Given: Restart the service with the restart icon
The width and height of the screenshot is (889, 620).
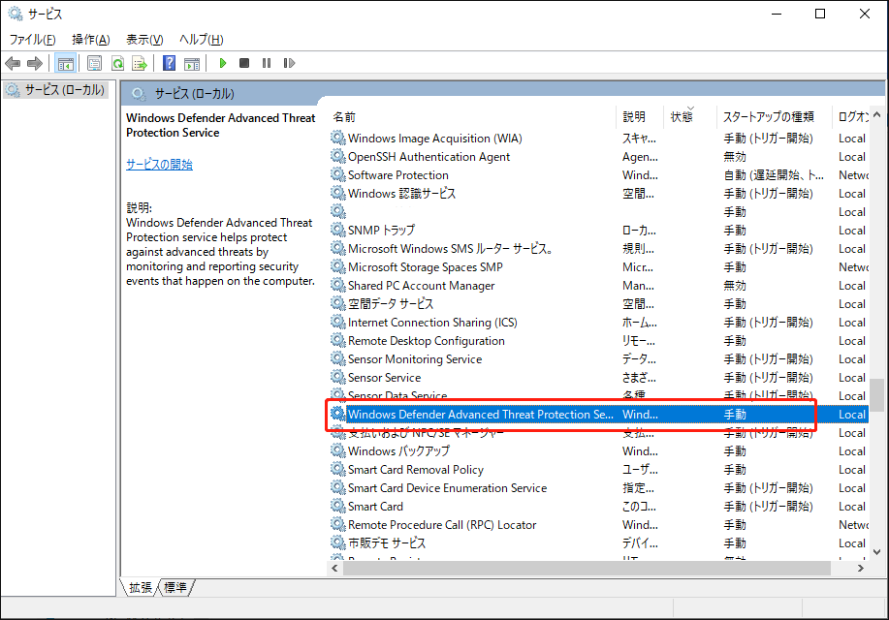Looking at the screenshot, I should tap(288, 62).
